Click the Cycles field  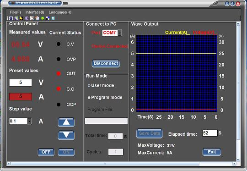coord(116,152)
